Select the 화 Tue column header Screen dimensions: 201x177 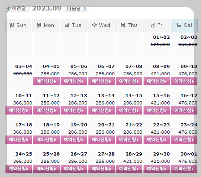(x=73, y=26)
